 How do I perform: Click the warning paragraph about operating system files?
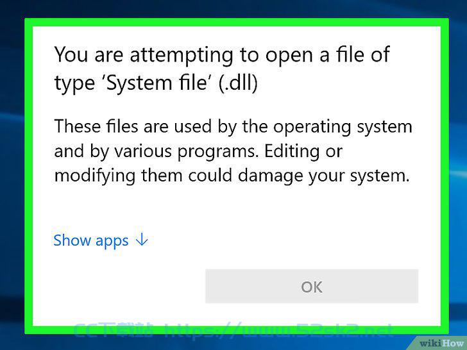point(233,151)
